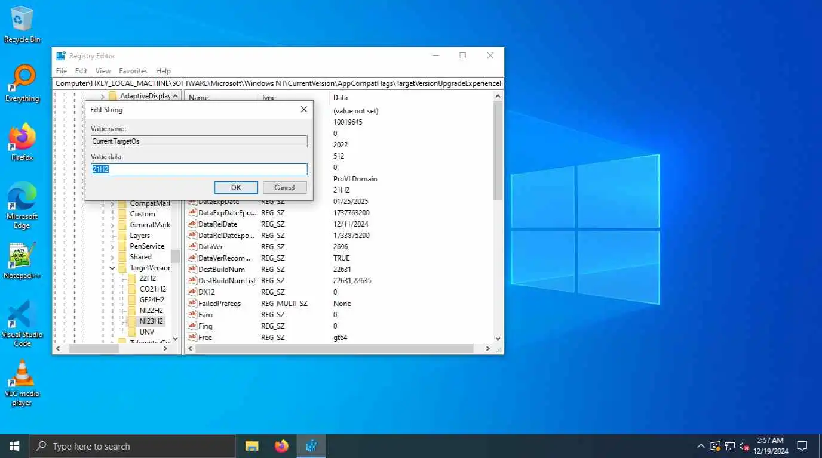
Task: Expand the Shared tree node
Action: (x=112, y=257)
